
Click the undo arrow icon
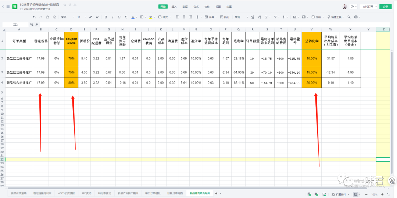[34, 17]
